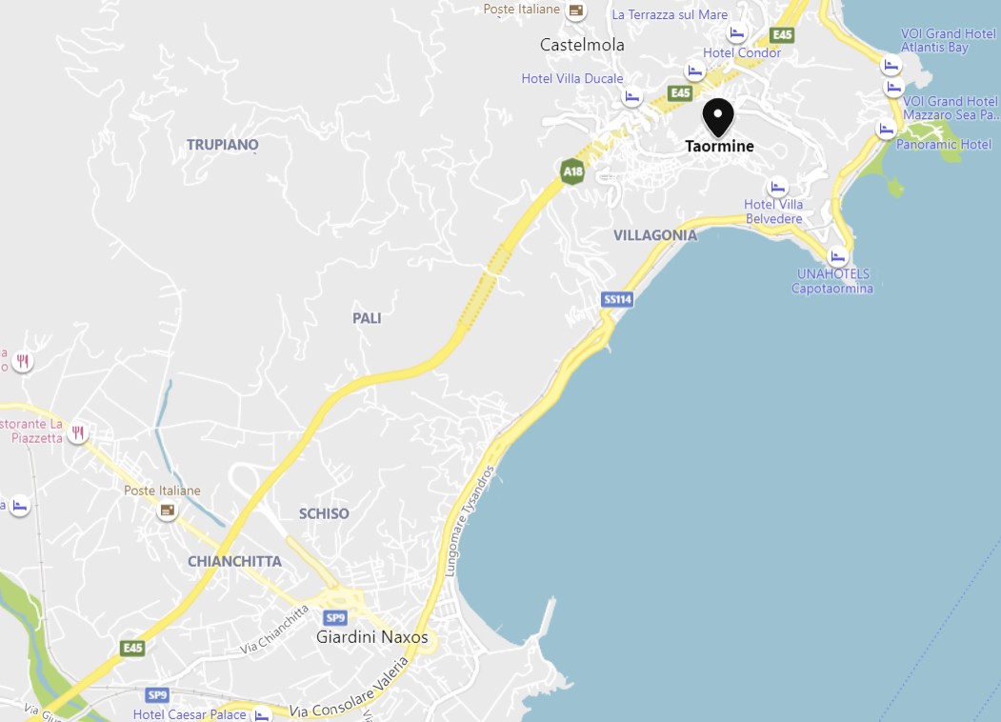Image resolution: width=1001 pixels, height=722 pixels.
Task: Click the Panoramic Hotel bed icon
Action: 886,129
